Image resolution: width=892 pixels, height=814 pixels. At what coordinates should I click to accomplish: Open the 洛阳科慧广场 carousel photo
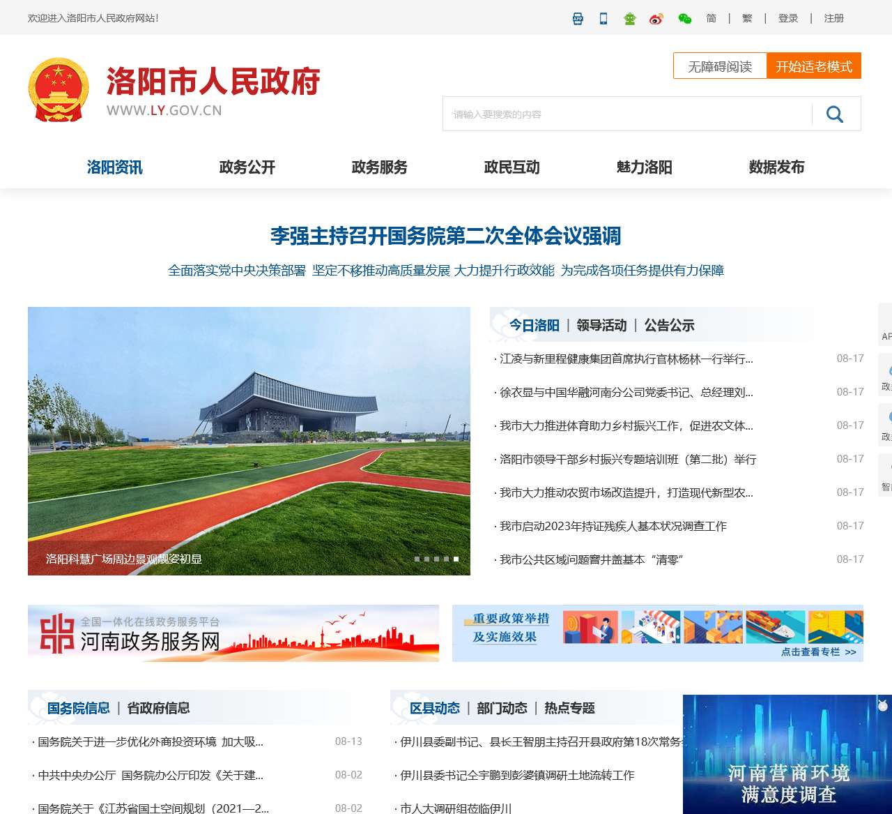[249, 441]
